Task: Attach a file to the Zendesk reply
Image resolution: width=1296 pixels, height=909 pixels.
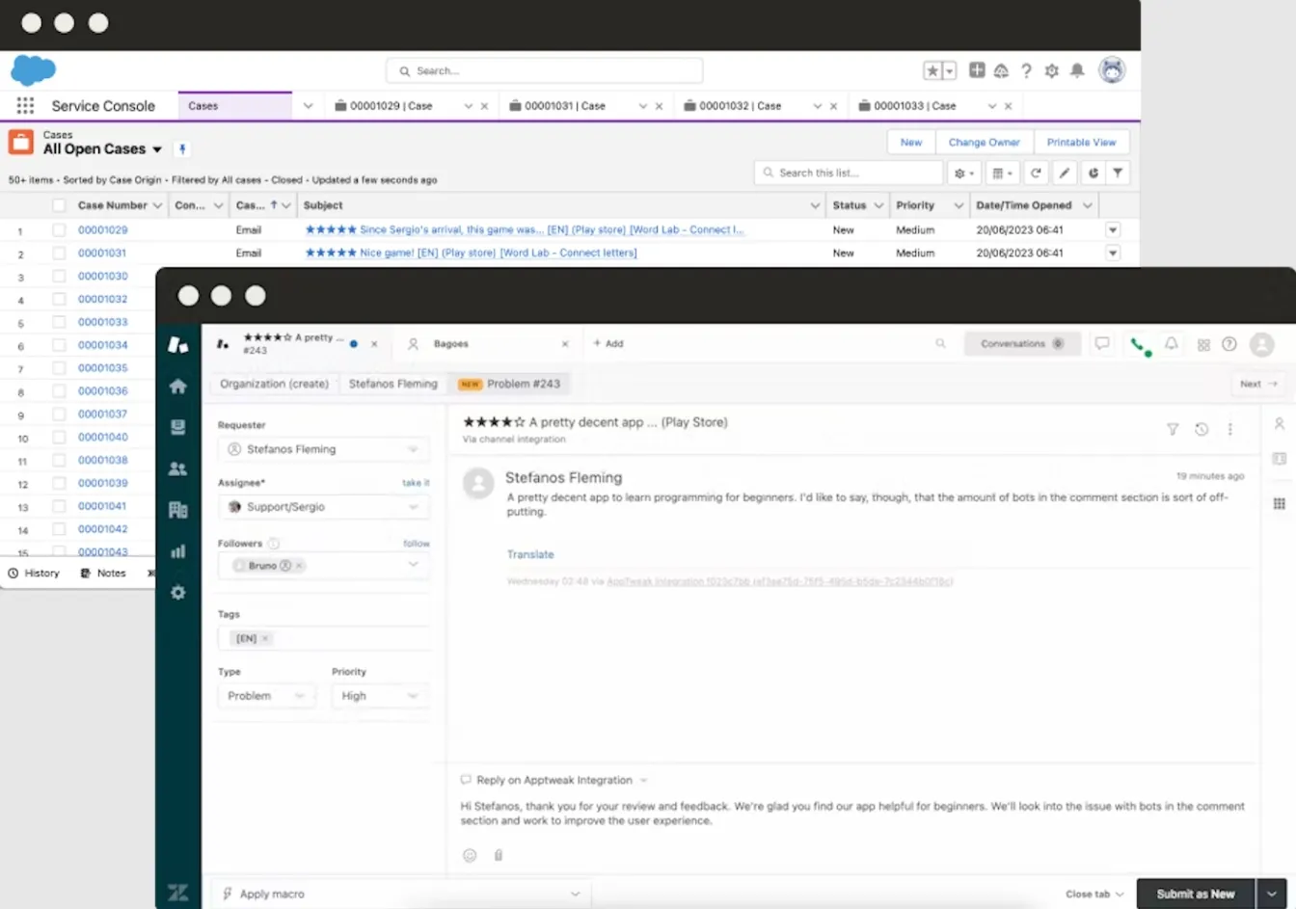Action: coord(499,855)
